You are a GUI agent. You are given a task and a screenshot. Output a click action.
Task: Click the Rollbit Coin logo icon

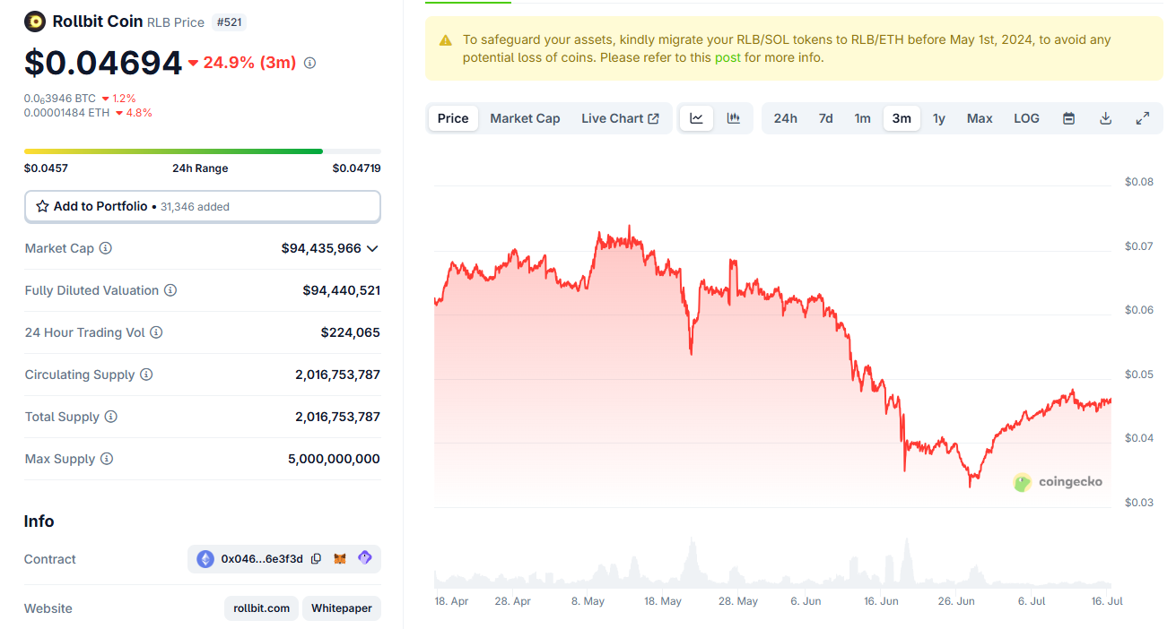coord(35,22)
